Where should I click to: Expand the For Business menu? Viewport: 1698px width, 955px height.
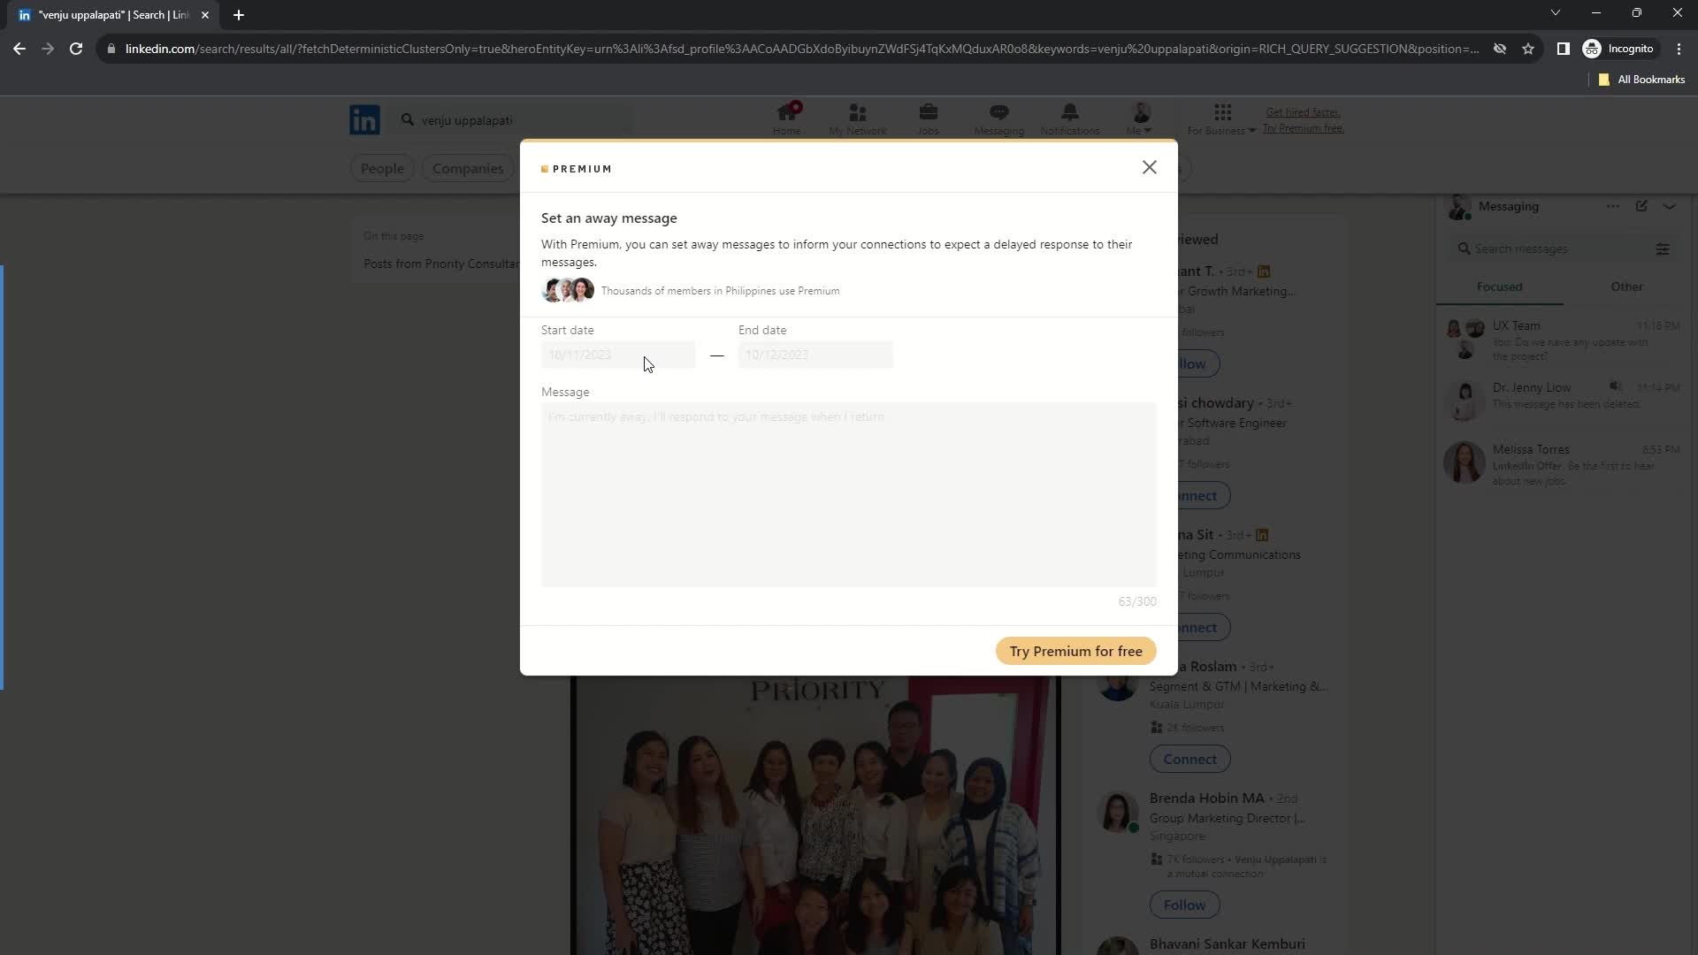coord(1221,118)
